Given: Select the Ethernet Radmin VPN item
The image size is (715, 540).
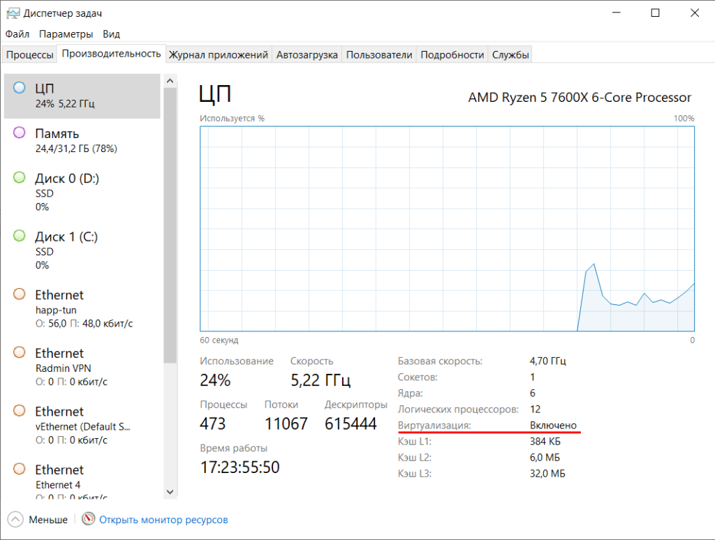Looking at the screenshot, I should pyautogui.click(x=82, y=367).
